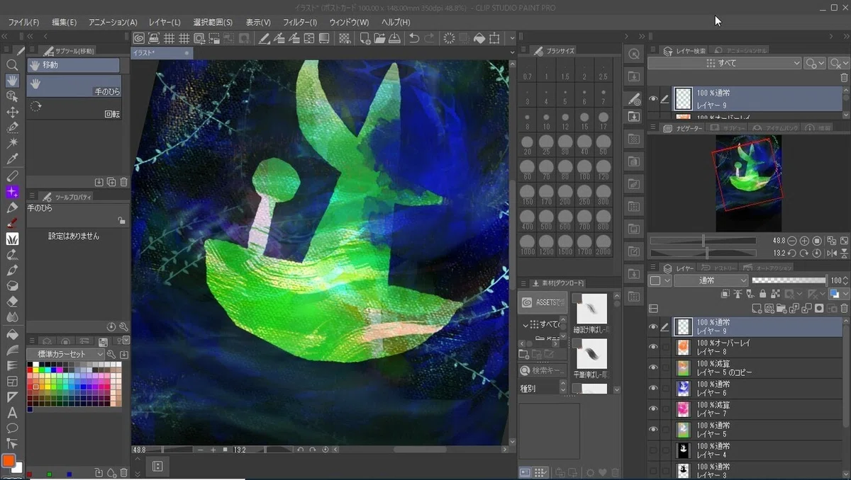Open the すべて layer search filter dropdown
This screenshot has height=480, width=851.
pyautogui.click(x=724, y=63)
